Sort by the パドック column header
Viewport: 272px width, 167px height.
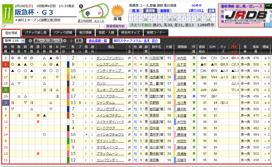234,49
